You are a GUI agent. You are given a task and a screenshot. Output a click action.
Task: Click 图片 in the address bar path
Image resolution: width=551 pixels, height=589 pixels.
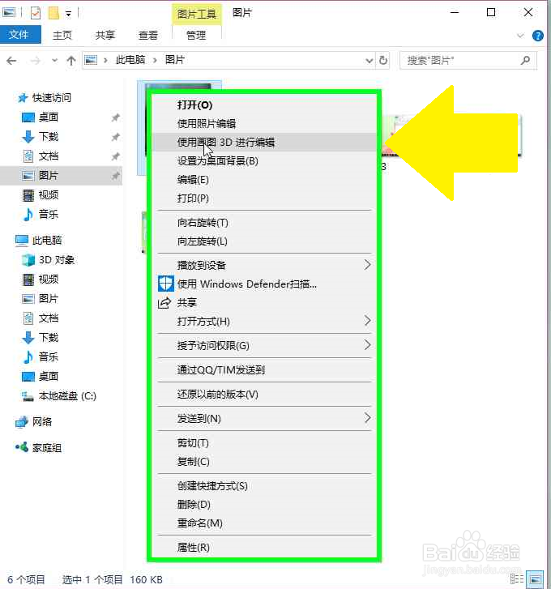pyautogui.click(x=175, y=60)
